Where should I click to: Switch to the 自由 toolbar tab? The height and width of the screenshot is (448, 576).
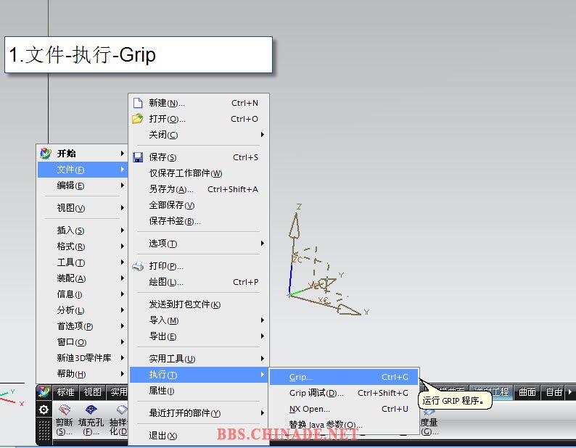[x=554, y=392]
